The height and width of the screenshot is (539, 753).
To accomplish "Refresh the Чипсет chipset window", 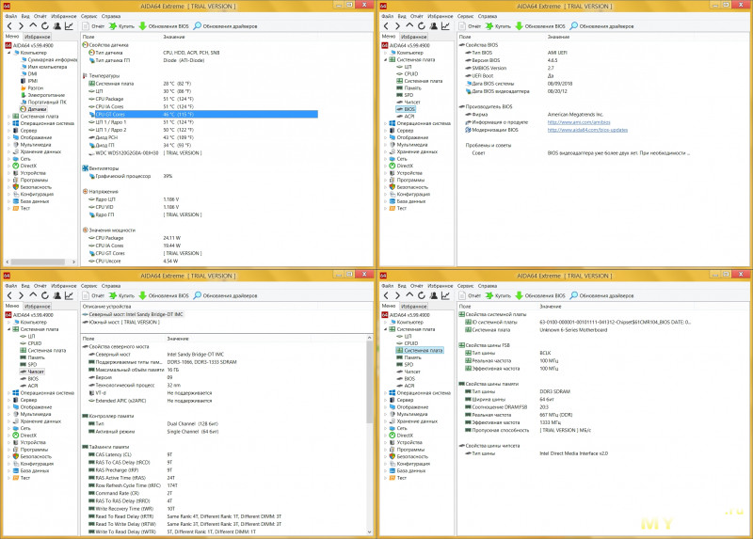I will click(44, 295).
